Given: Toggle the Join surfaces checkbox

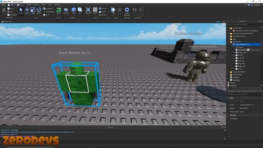Looking at the screenshot, I should tap(46, 15).
